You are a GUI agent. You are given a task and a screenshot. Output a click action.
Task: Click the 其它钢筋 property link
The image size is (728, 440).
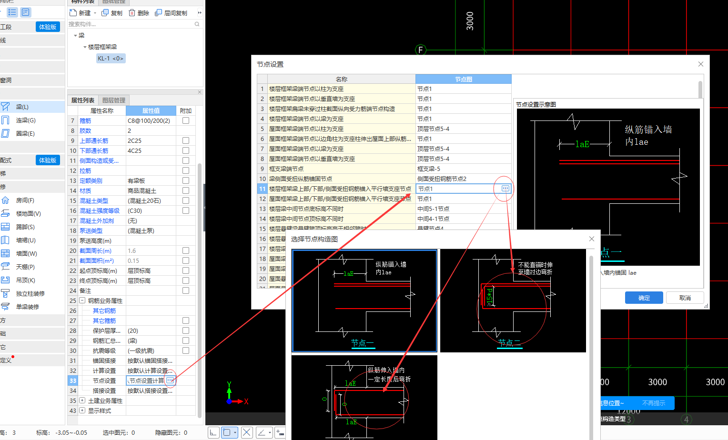104,310
